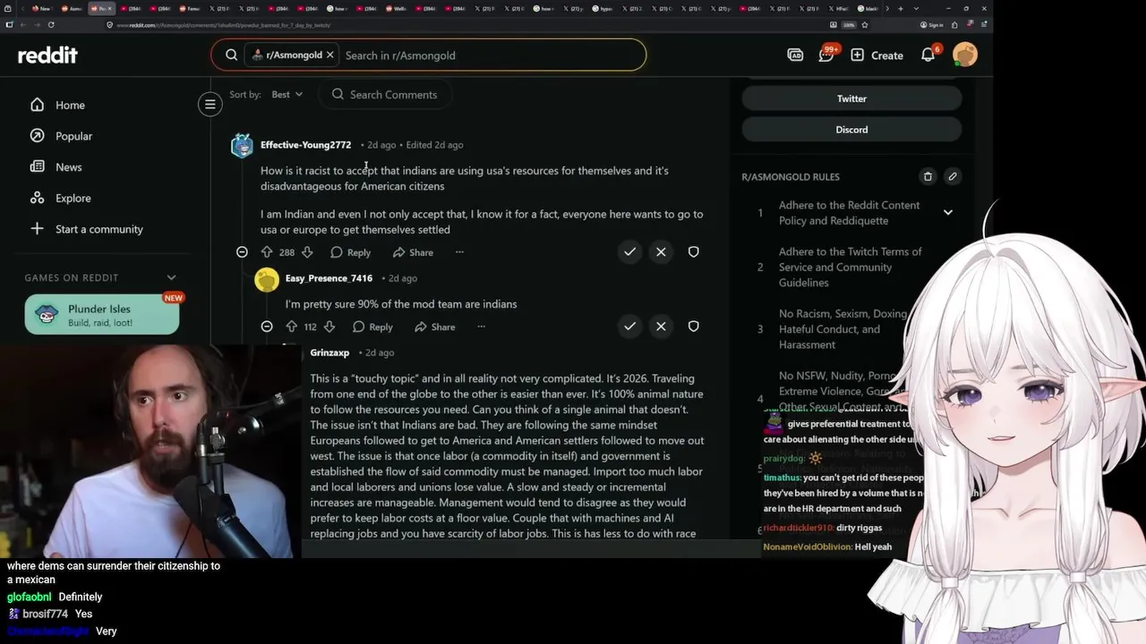Image resolution: width=1146 pixels, height=644 pixels.
Task: Reply to Easy_Presence_7416's comment
Action: pos(372,326)
